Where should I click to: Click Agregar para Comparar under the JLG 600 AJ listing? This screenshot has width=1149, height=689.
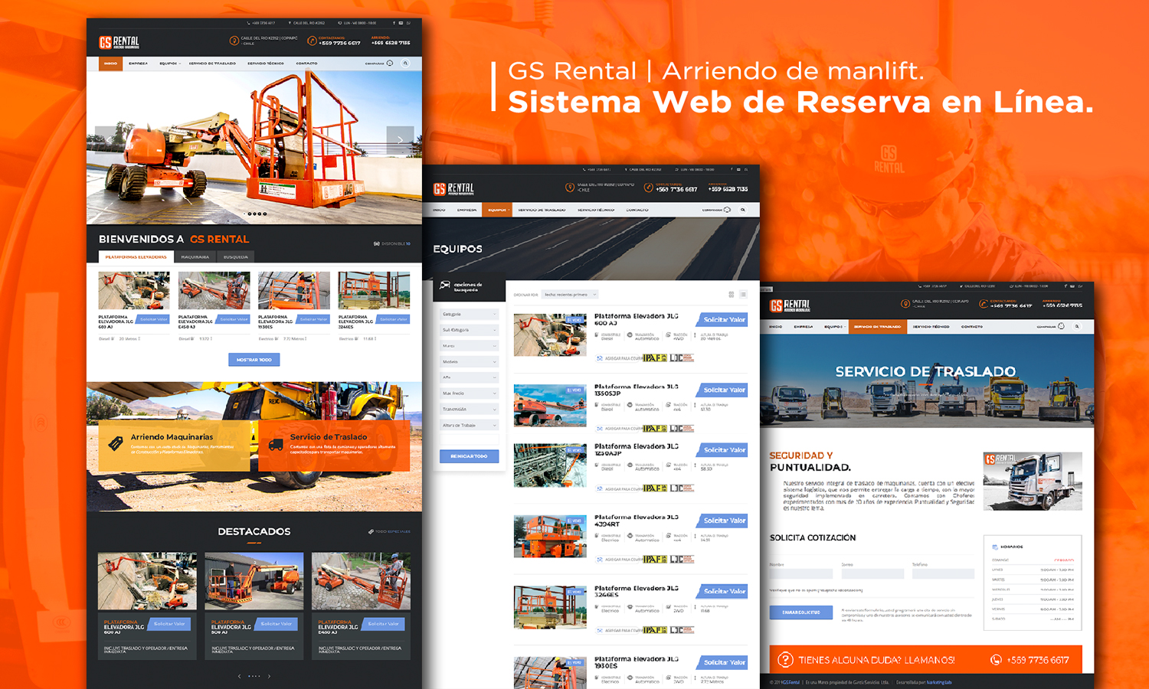[619, 358]
